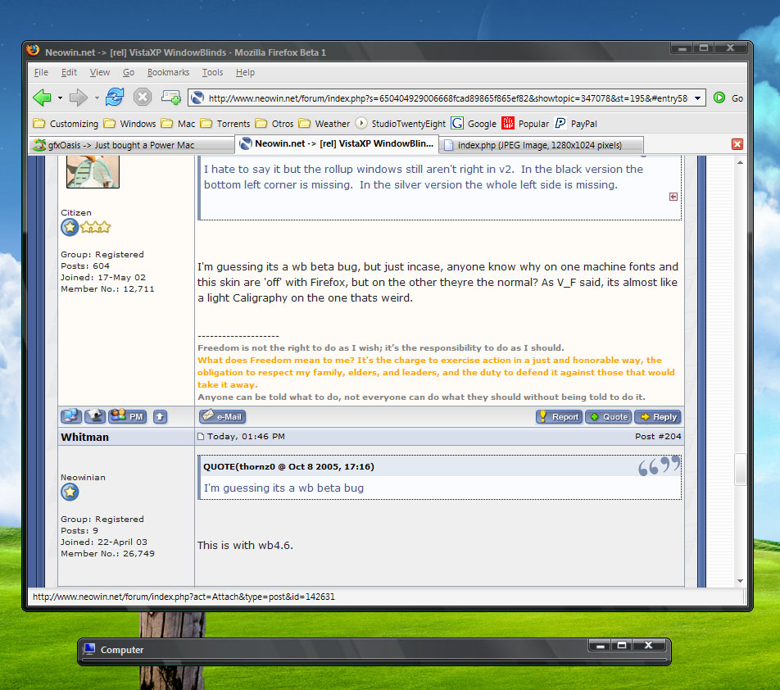Select the Neowin.net VistaXP WindowBlinds tab
Screen dimensions: 780x690
tap(337, 143)
